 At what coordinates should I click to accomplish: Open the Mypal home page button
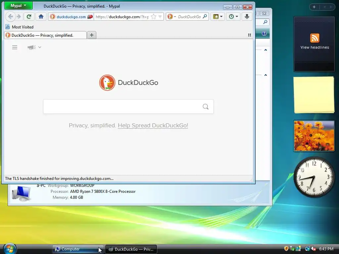click(41, 17)
